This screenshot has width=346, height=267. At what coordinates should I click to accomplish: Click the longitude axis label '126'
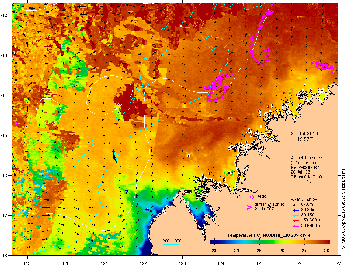point(299,263)
